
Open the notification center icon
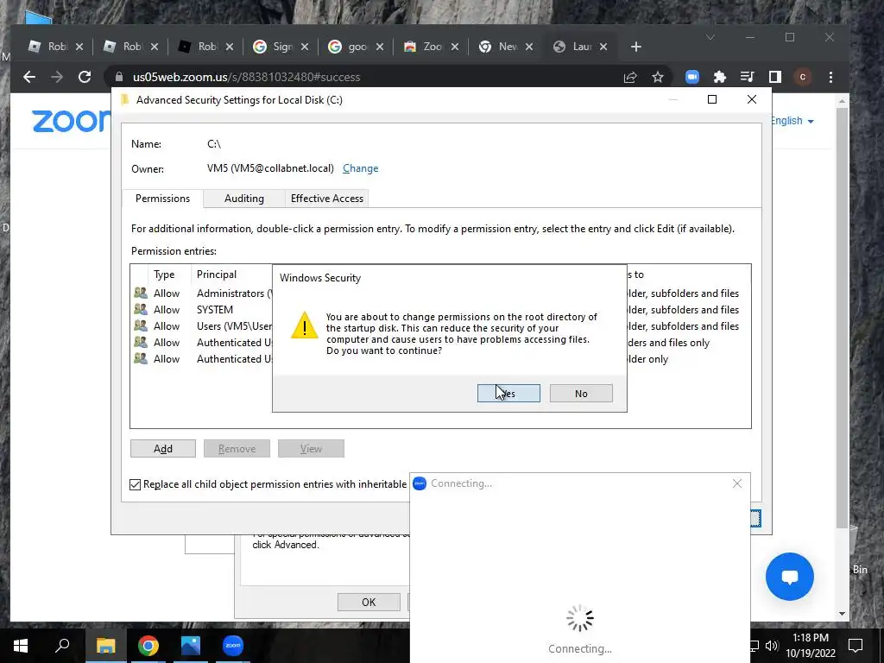[856, 646]
